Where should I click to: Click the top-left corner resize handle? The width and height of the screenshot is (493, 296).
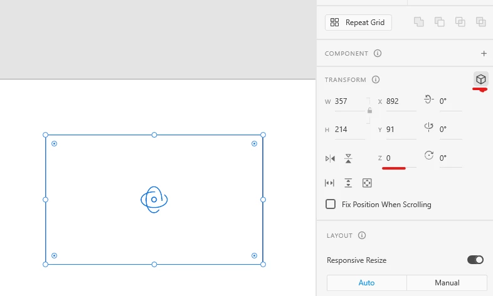tap(45, 135)
